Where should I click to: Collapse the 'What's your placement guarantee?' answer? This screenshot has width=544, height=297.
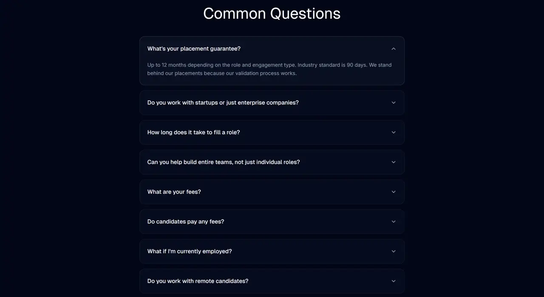pos(272,48)
